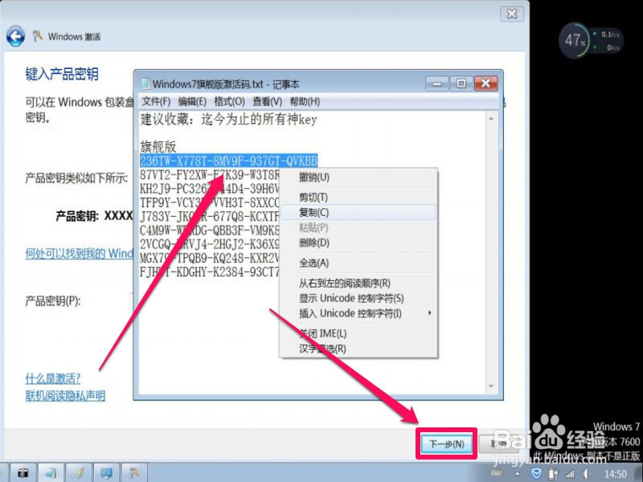643x482 pixels.
Task: Click the key line starting J783Y
Action: pyautogui.click(x=210, y=216)
